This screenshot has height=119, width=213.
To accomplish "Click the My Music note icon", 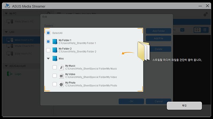I will pos(61,67).
